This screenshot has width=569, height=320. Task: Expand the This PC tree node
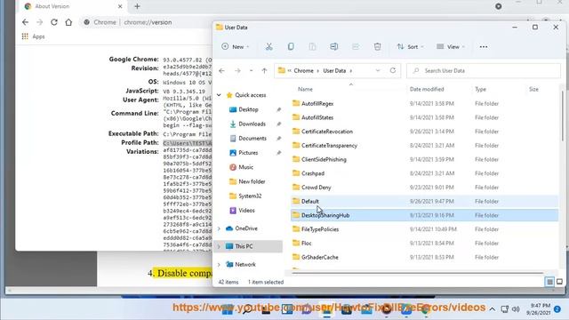[219, 246]
